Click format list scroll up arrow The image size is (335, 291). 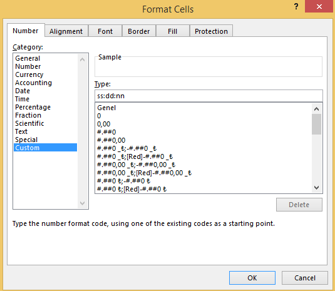[316, 109]
